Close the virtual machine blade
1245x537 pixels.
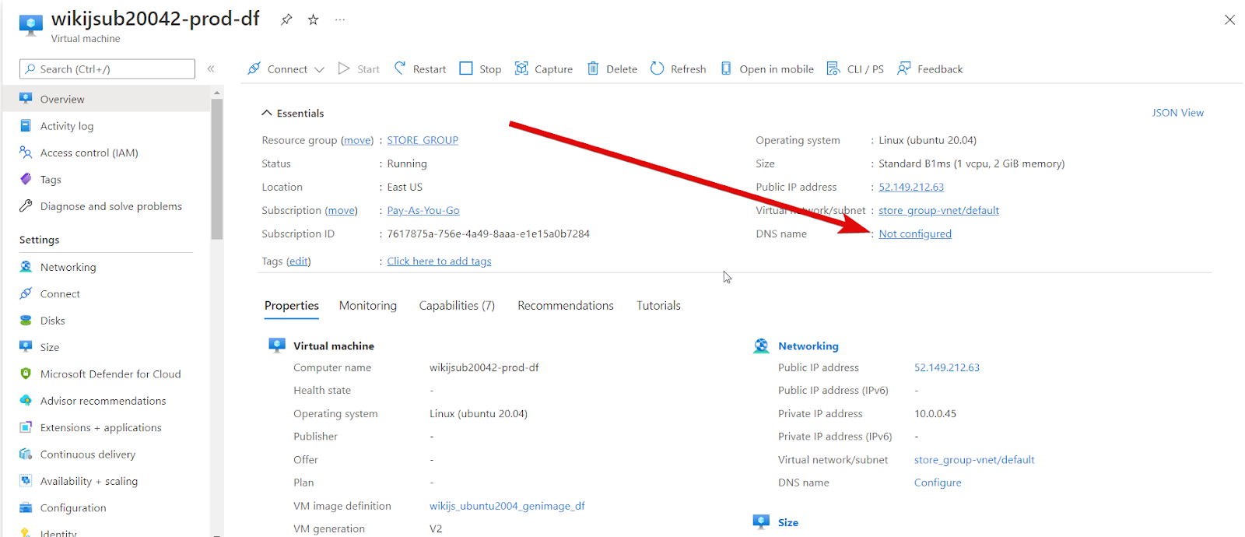tap(1229, 19)
